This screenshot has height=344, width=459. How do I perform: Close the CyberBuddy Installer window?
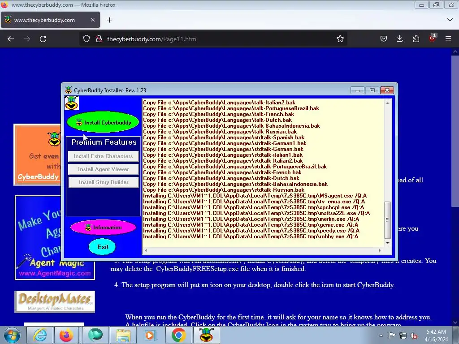(x=387, y=90)
